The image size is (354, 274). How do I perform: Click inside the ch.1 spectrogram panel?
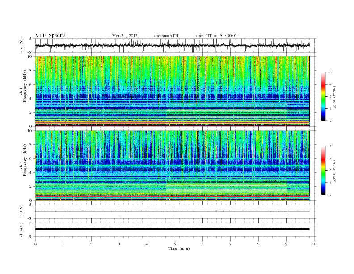coord(172,91)
